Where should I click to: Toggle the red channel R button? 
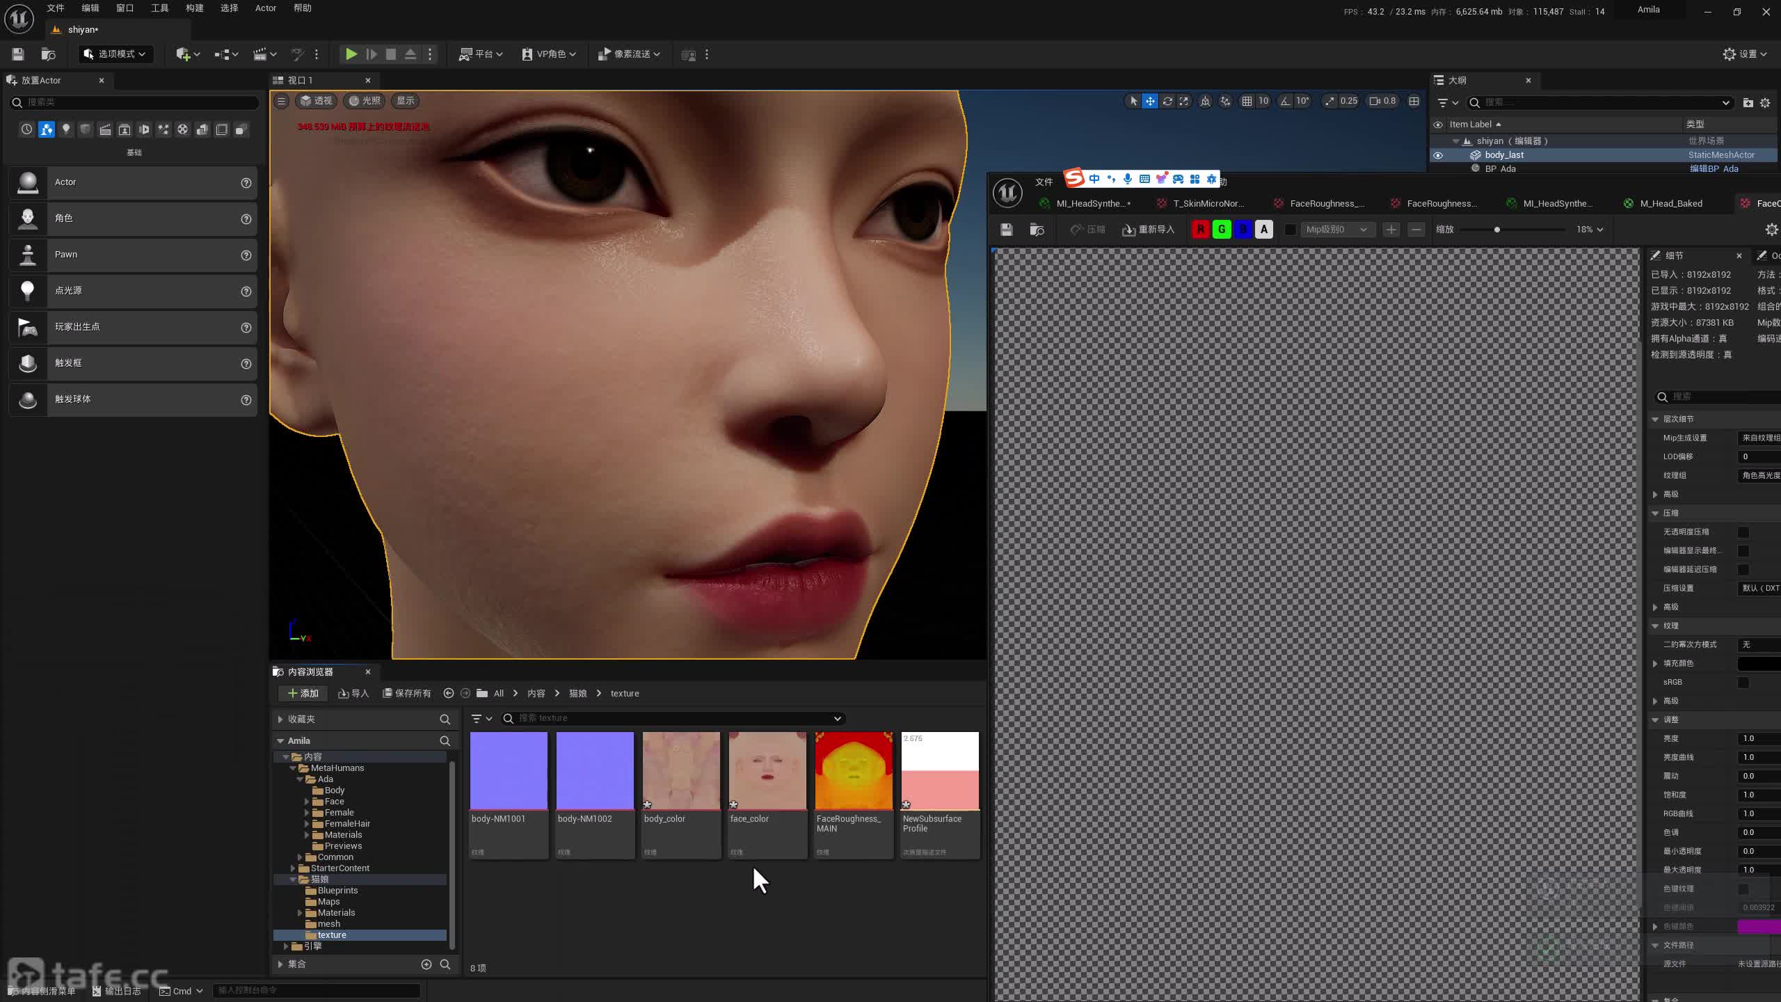(1200, 230)
